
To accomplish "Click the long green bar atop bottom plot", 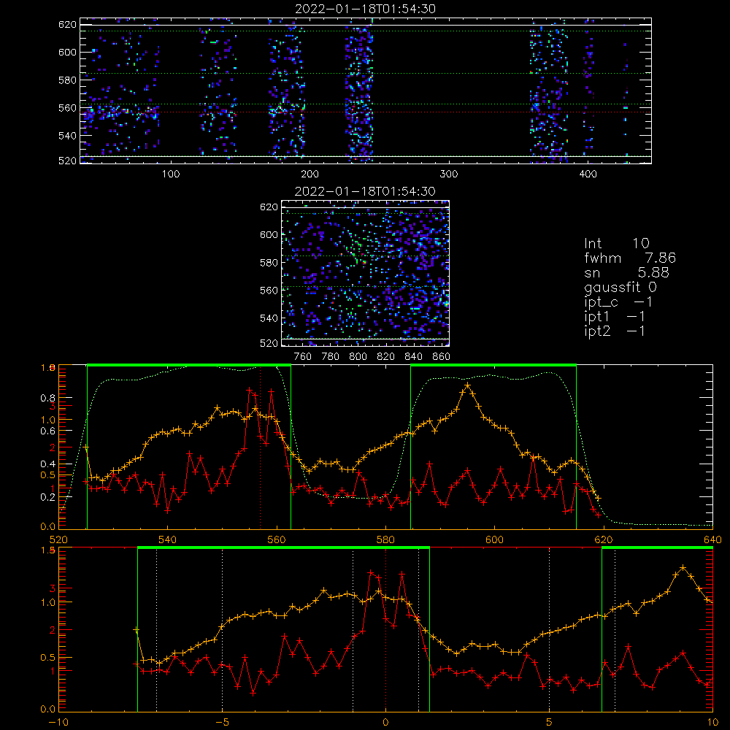I will pos(283,548).
